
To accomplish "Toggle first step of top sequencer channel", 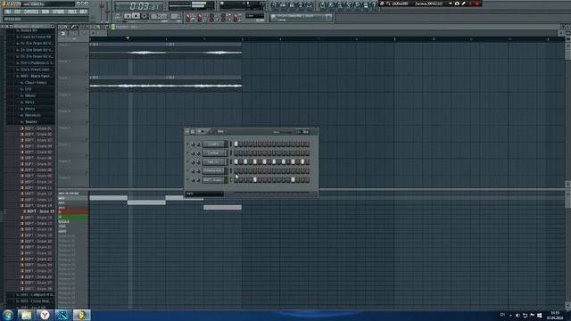I will click(236, 144).
